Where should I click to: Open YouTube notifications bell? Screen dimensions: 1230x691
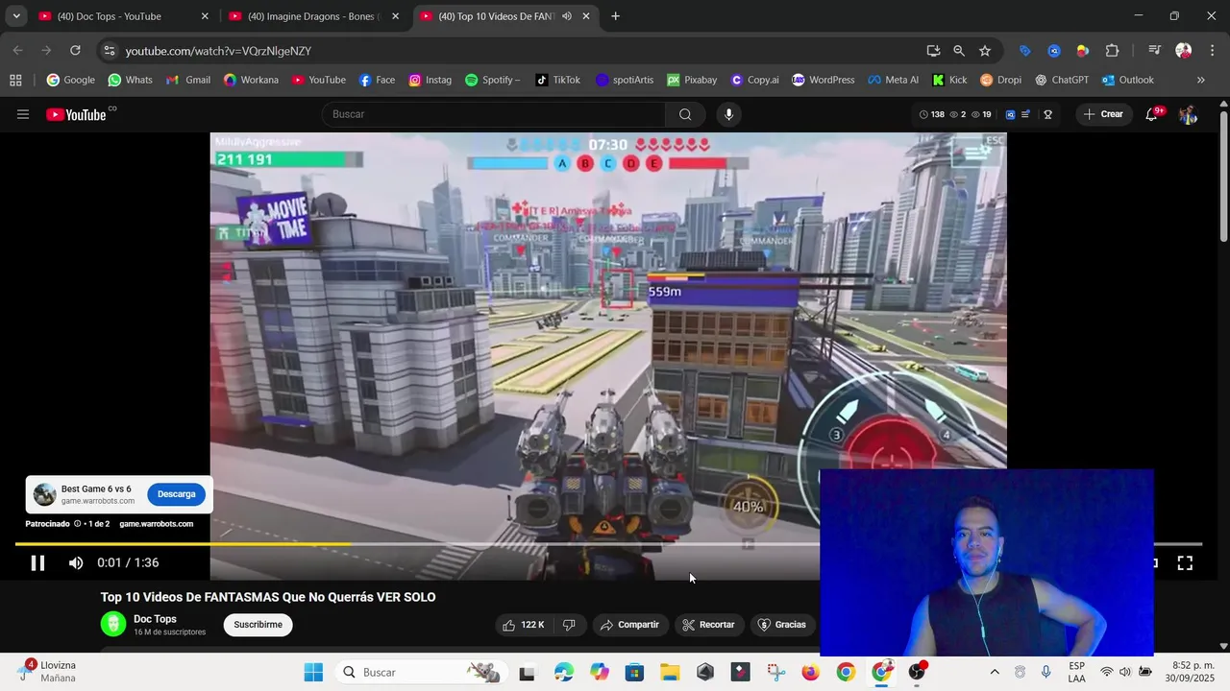coord(1151,114)
